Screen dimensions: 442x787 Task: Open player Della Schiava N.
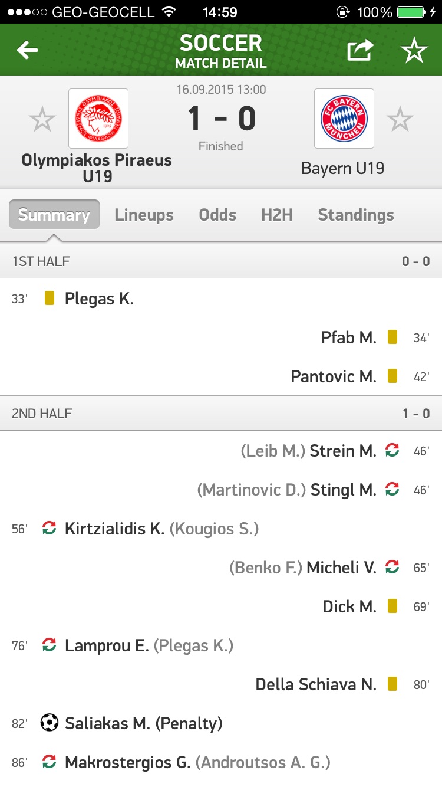coord(315,684)
